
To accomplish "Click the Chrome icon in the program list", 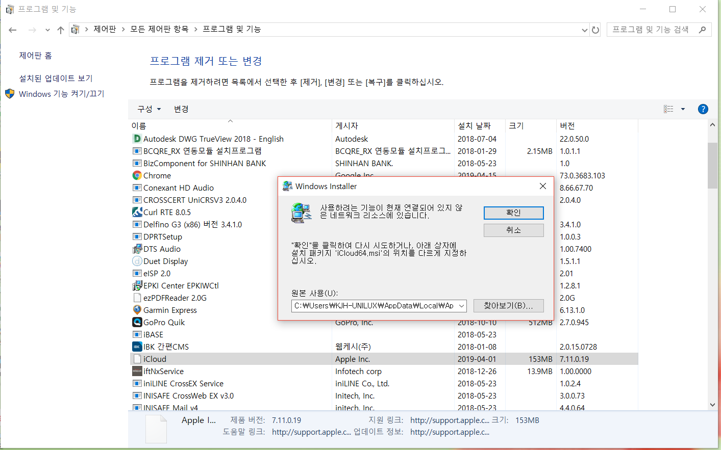I will (x=137, y=175).
